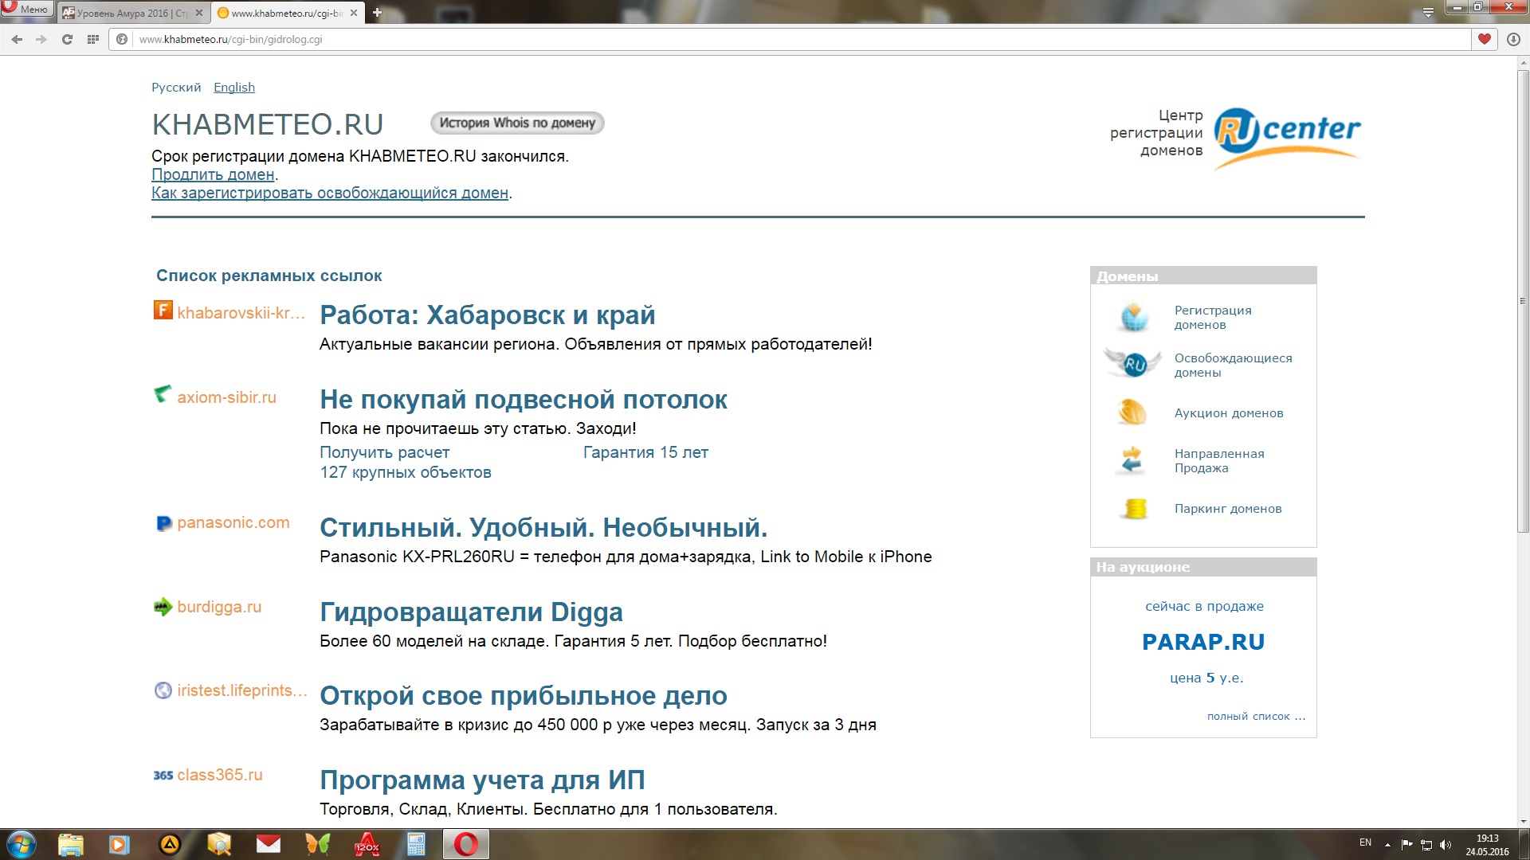The image size is (1530, 860).
Task: Open ad 'Программа учета для ИП'
Action: pyautogui.click(x=482, y=780)
